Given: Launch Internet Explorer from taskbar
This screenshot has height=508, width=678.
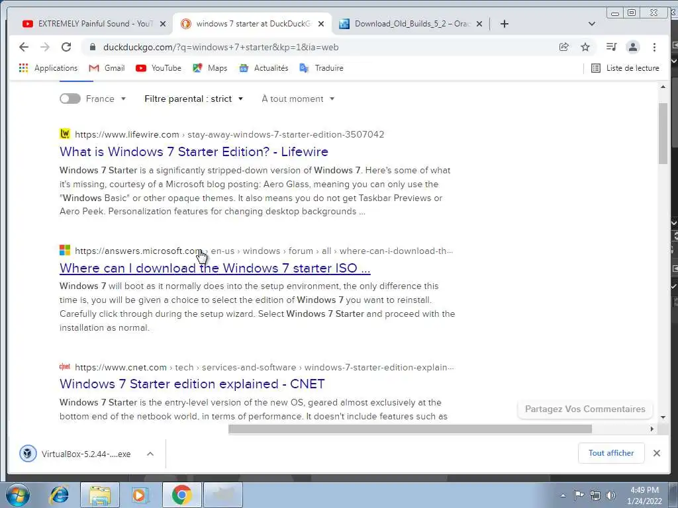Looking at the screenshot, I should 59,495.
